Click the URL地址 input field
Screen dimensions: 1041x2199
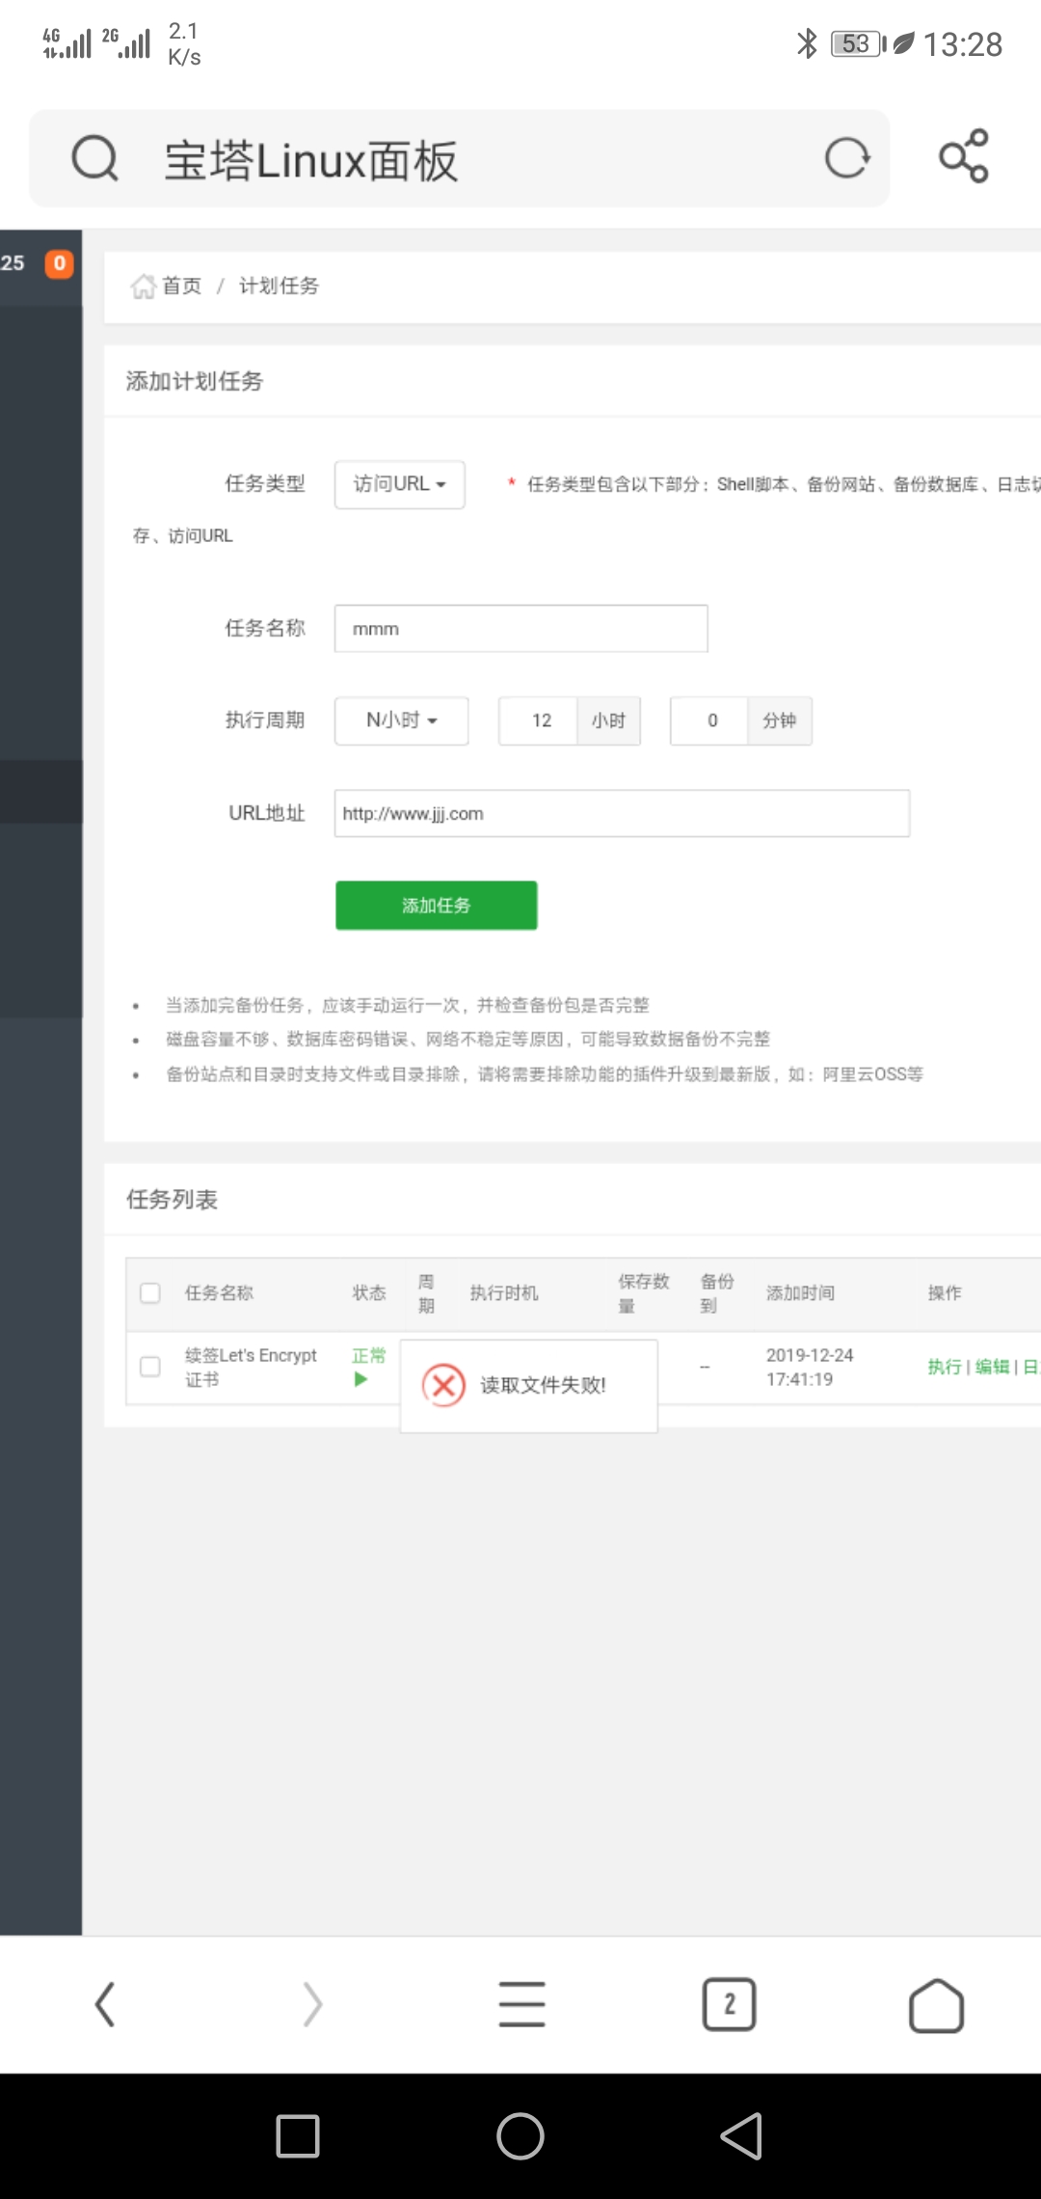(x=622, y=814)
